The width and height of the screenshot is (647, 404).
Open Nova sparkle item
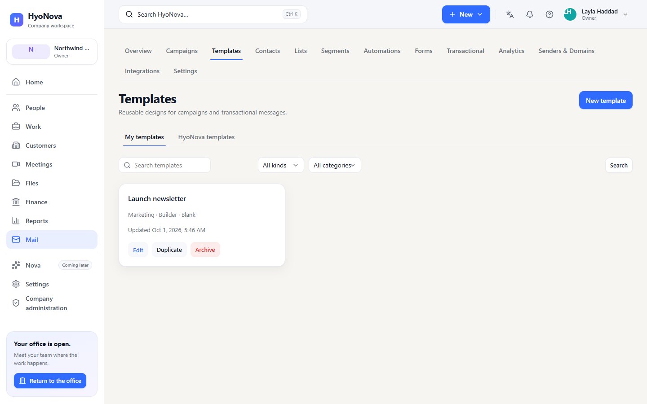coord(52,265)
